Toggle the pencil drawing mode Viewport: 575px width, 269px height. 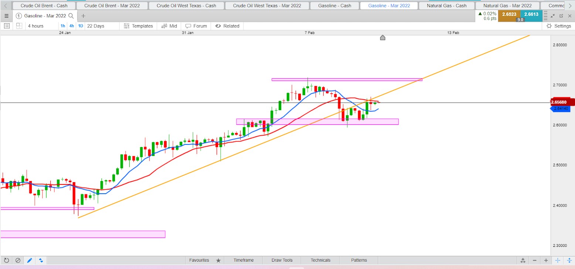click(x=29, y=260)
